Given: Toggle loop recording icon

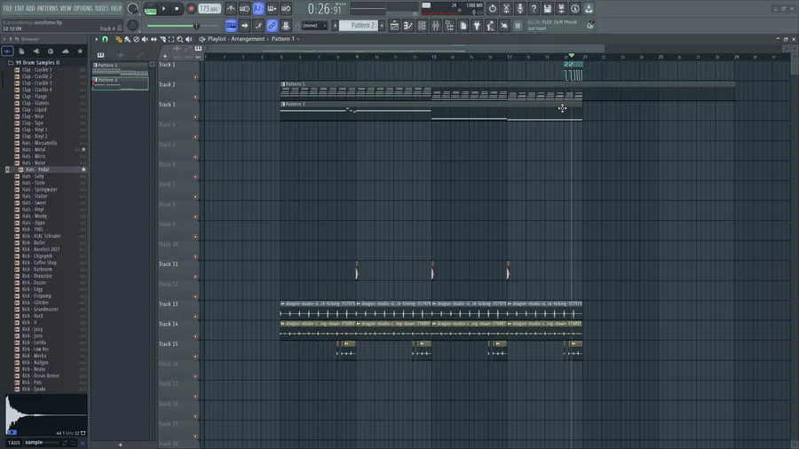Looking at the screenshot, I should coord(286,9).
